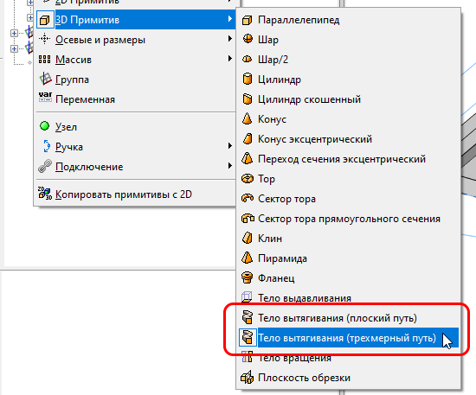Select the Клин submenu entry
The height and width of the screenshot is (395, 476).
click(349, 239)
